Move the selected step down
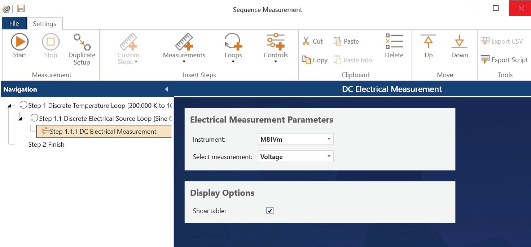The image size is (531, 247). tap(459, 46)
